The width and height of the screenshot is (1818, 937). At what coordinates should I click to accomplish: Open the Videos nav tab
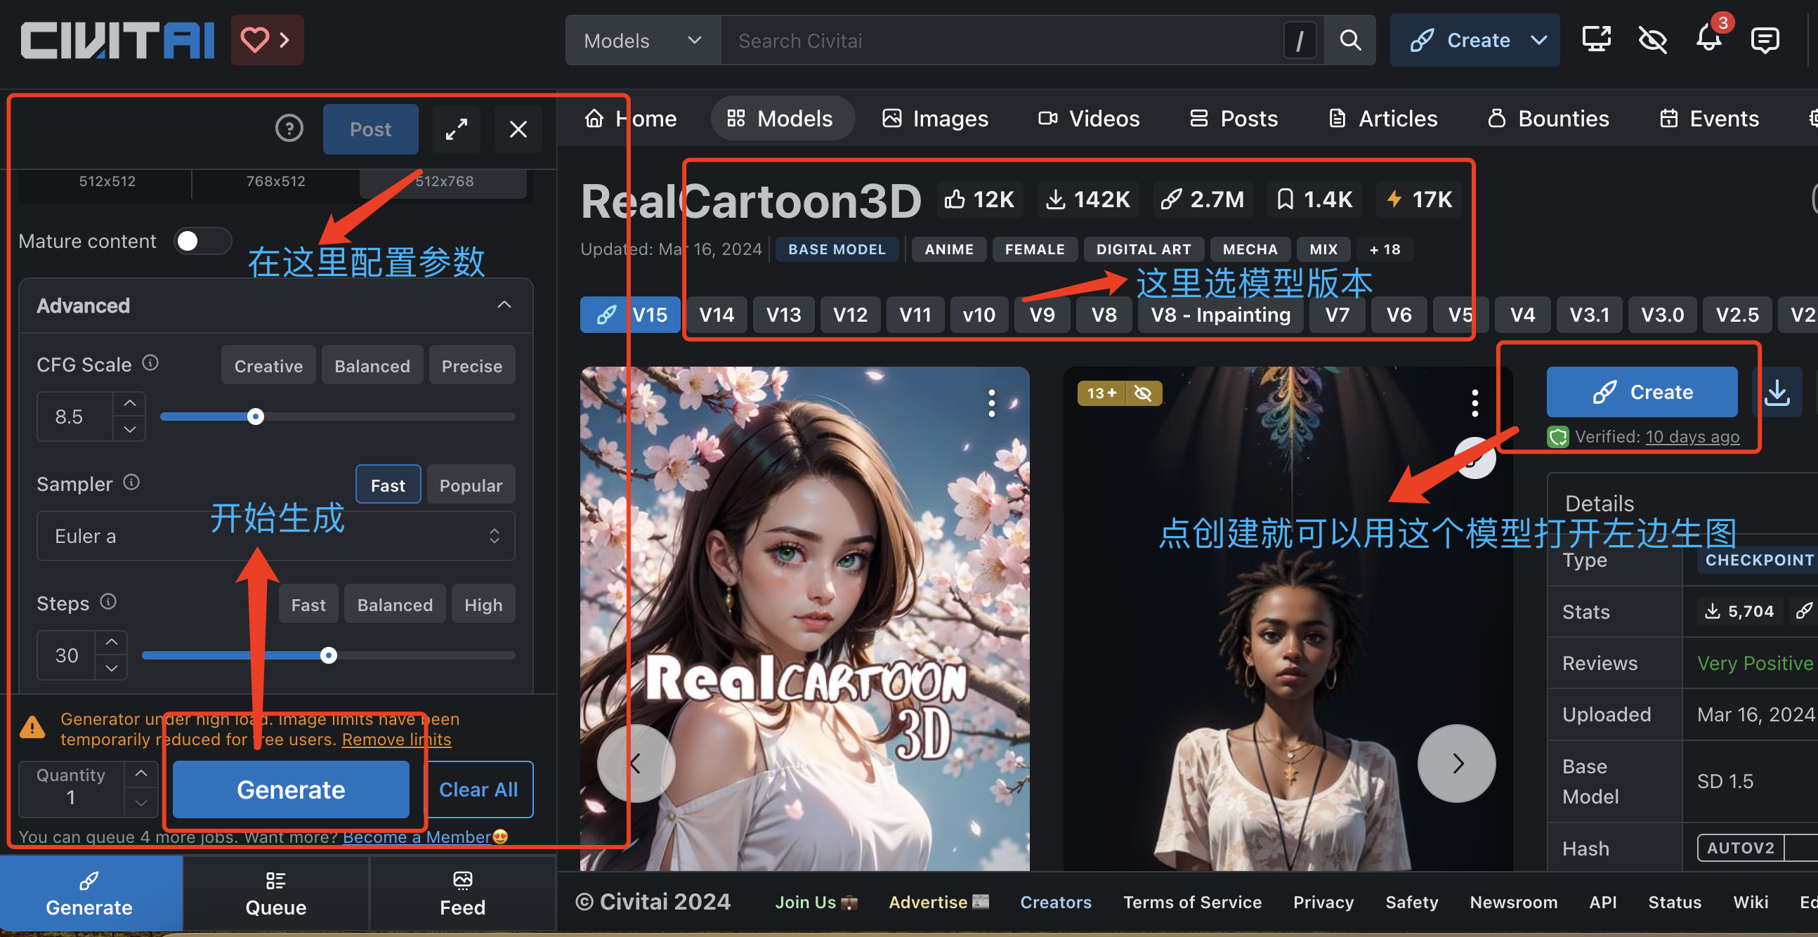pos(1088,118)
